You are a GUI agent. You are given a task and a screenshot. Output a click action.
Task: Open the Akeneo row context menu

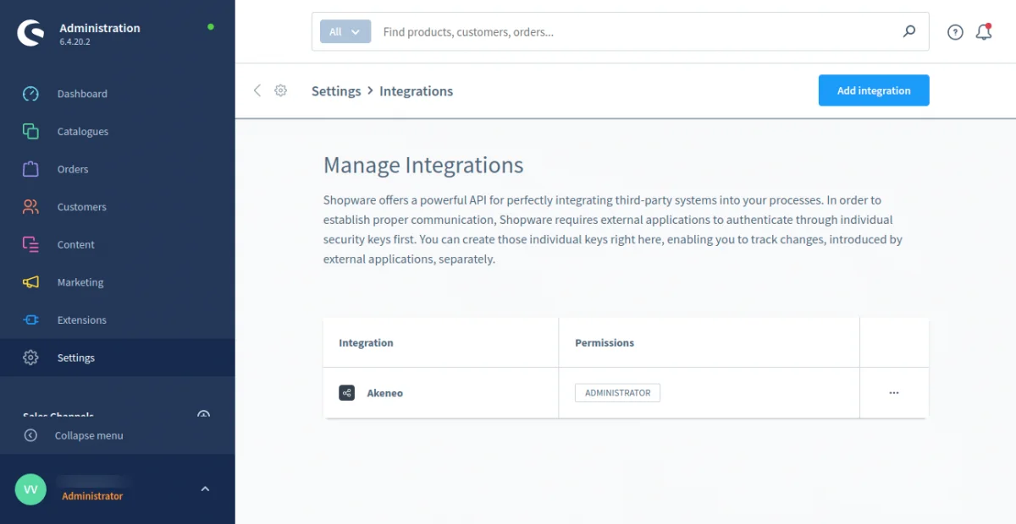894,392
